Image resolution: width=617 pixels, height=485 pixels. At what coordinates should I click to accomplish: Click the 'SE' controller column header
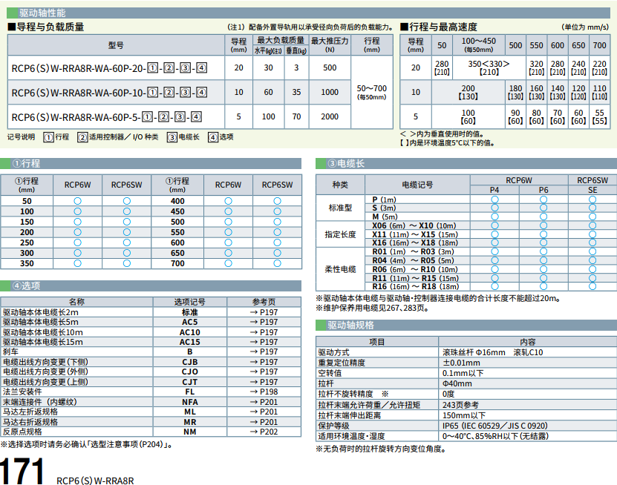pyautogui.click(x=592, y=190)
